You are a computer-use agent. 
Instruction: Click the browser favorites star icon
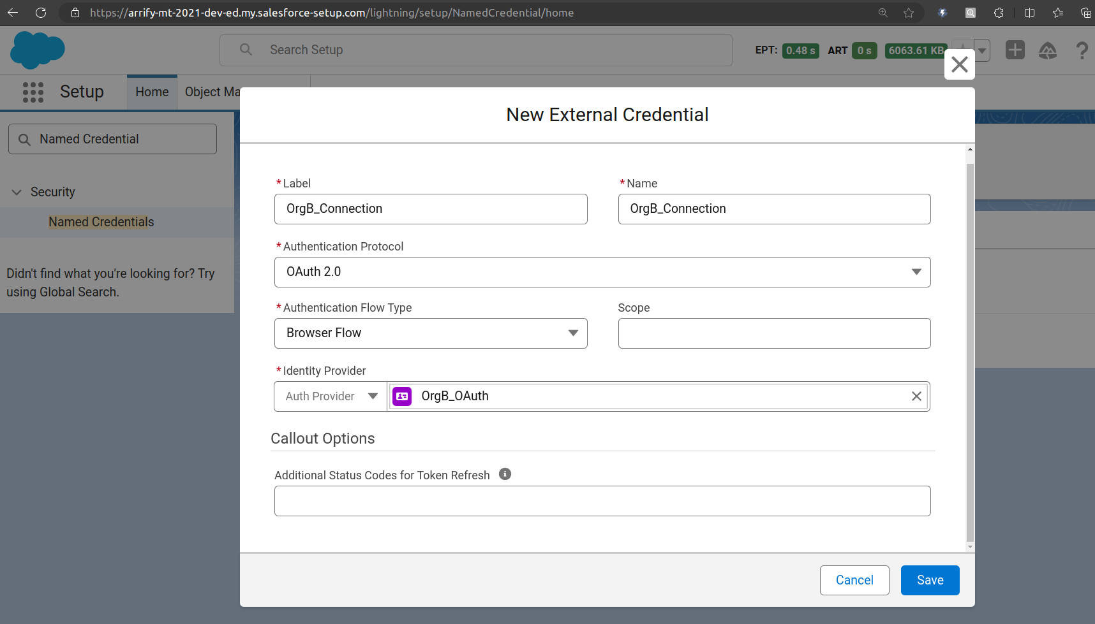[x=909, y=12]
